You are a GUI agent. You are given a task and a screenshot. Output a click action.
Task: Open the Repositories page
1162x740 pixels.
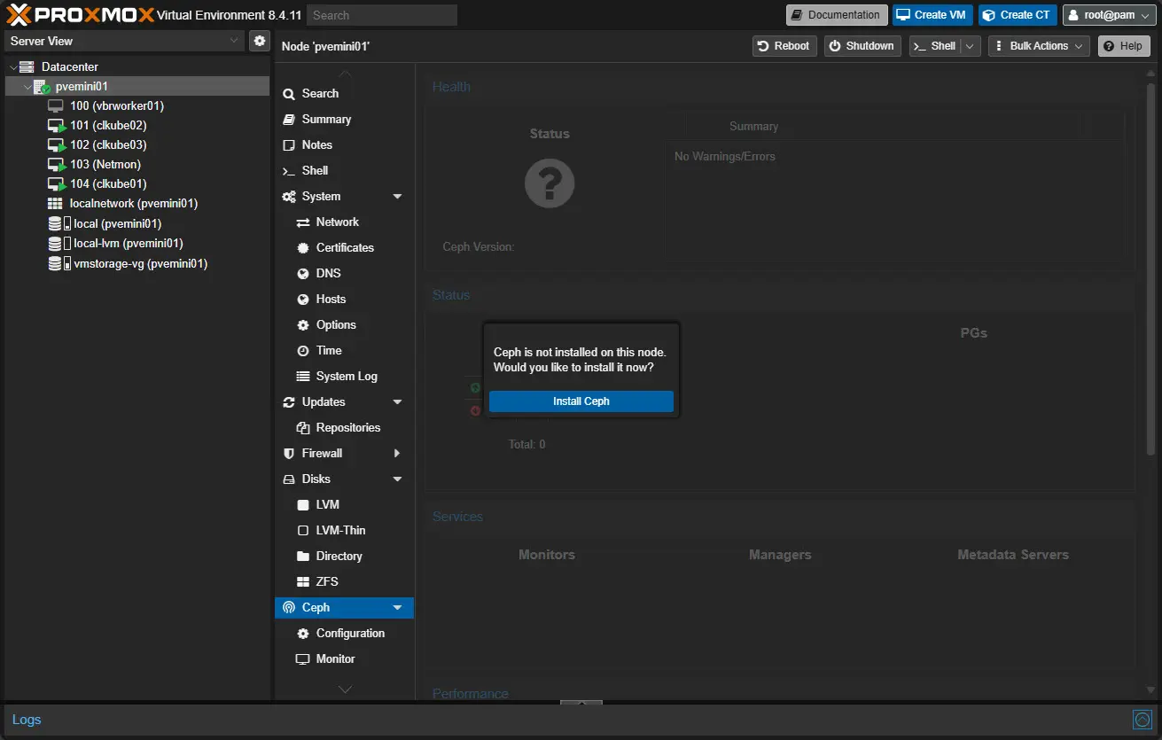pos(347,427)
